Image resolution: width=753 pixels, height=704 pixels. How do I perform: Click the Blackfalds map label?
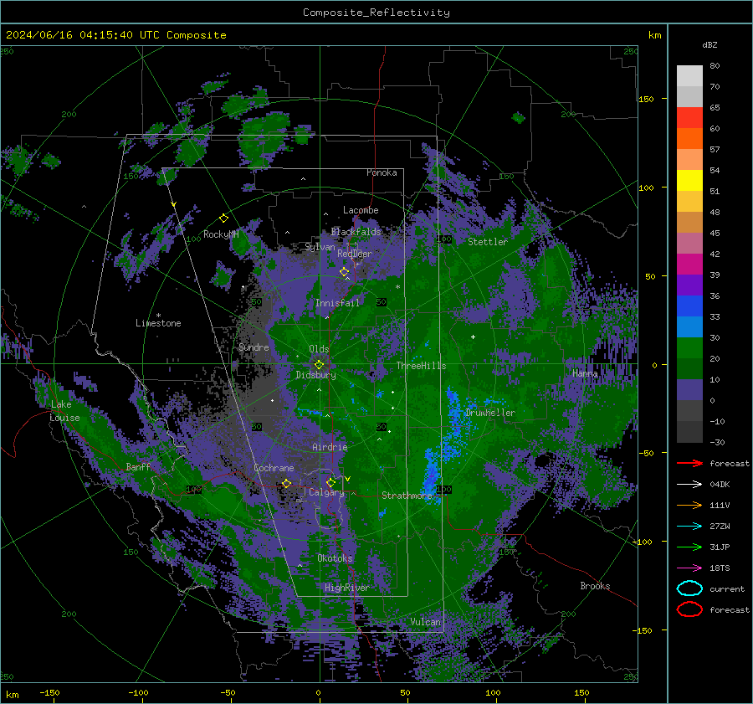click(356, 232)
